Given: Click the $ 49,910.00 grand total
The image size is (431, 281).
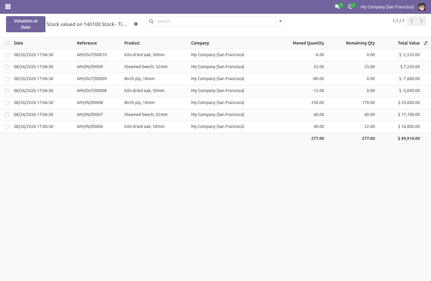Looking at the screenshot, I should tap(409, 138).
